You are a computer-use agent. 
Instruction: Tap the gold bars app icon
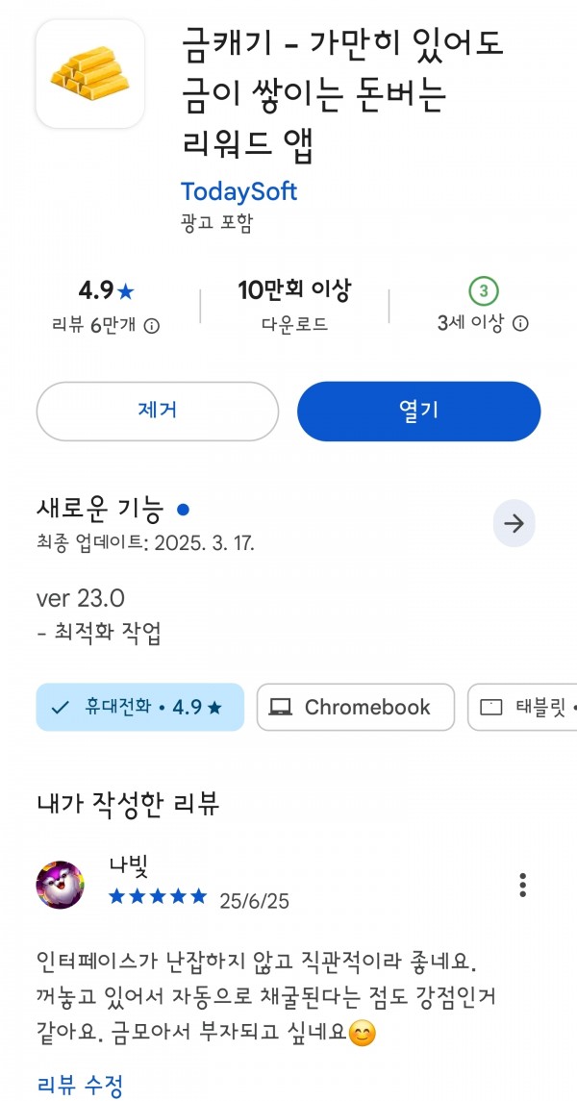89,74
